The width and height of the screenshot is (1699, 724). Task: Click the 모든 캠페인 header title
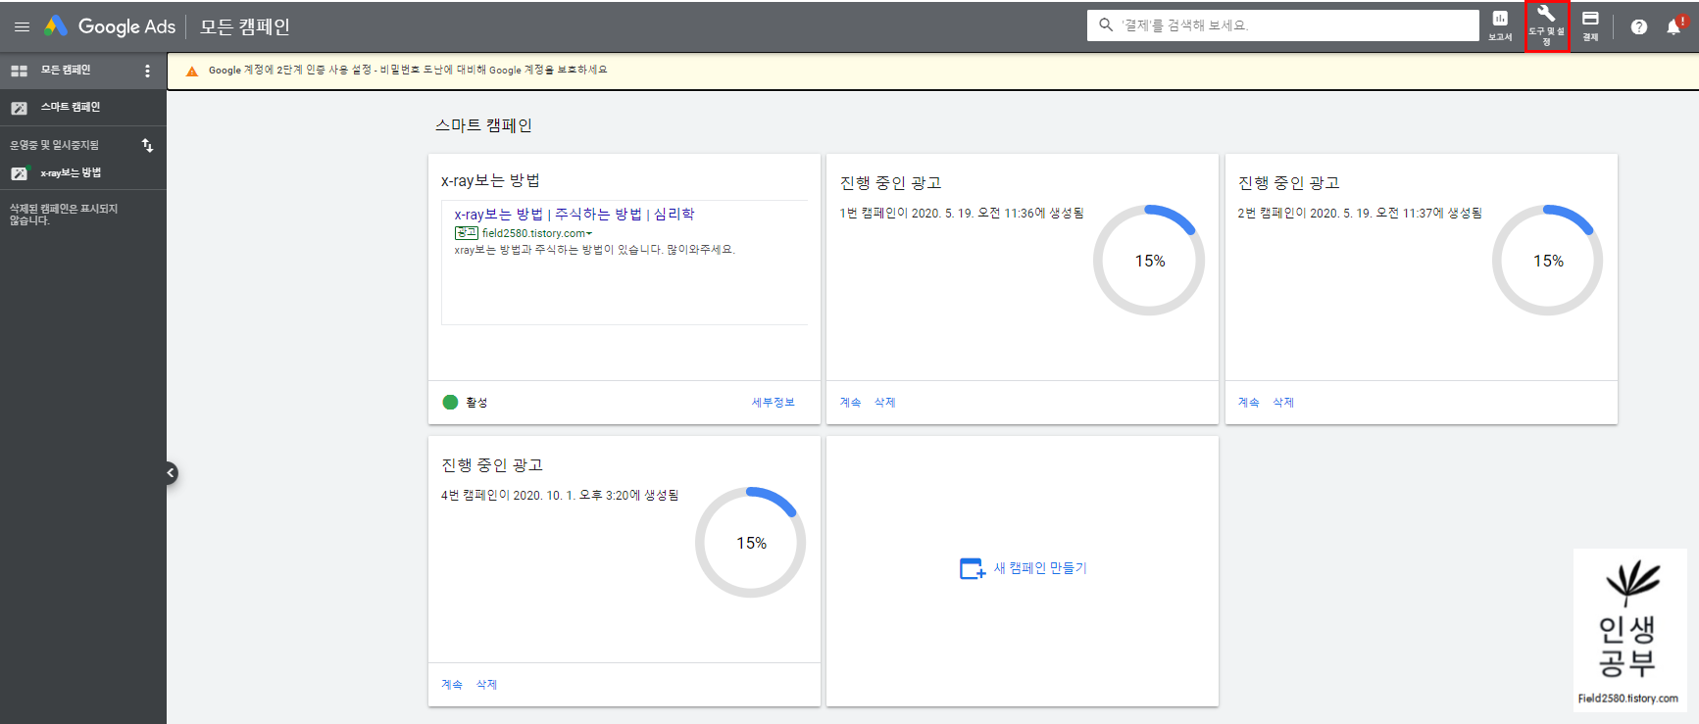[245, 26]
